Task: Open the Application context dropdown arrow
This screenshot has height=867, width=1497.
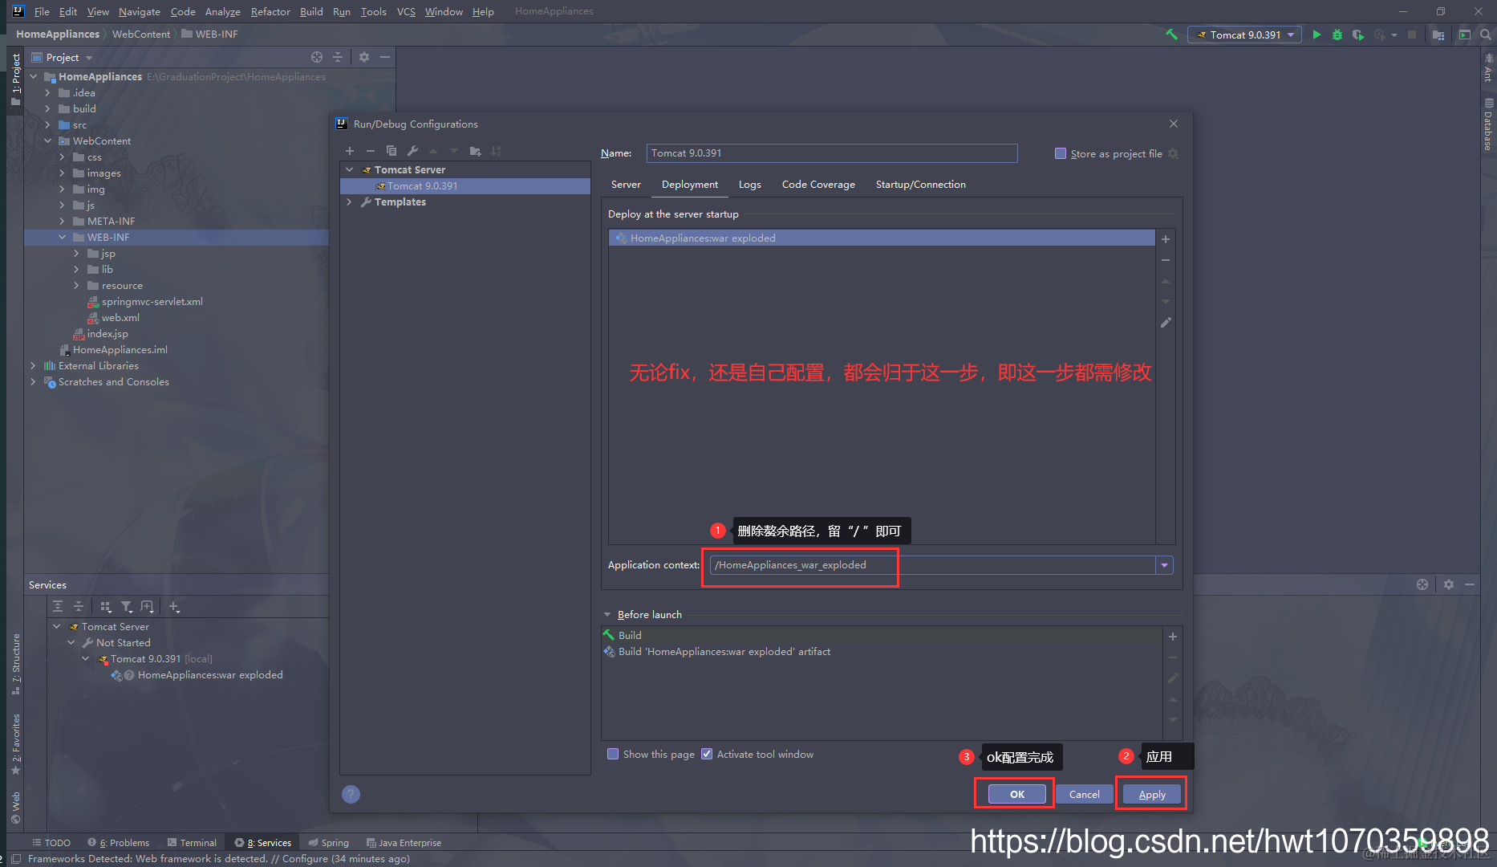Action: coord(1164,565)
